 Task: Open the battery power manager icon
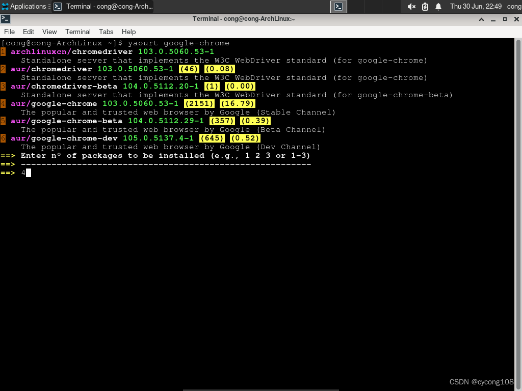point(425,7)
